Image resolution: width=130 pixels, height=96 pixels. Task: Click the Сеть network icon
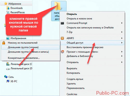[x=6, y=77]
